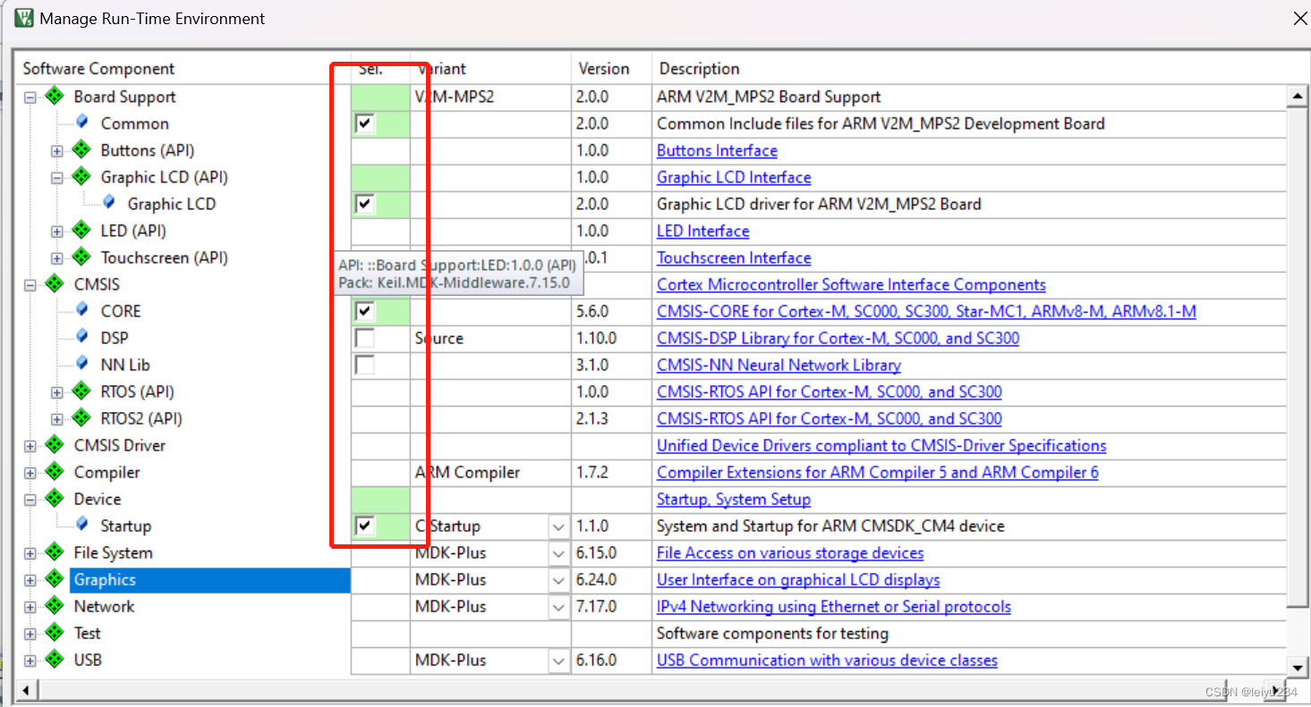The image size is (1311, 707).
Task: Click the Board Support component diamond icon
Action: point(54,97)
